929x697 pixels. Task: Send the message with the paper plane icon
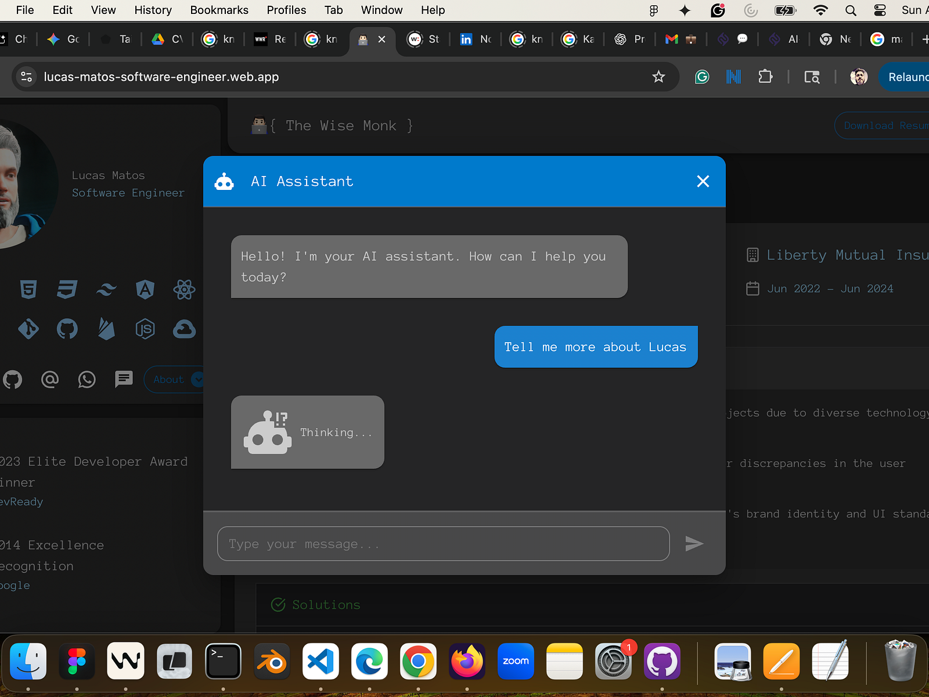click(694, 544)
